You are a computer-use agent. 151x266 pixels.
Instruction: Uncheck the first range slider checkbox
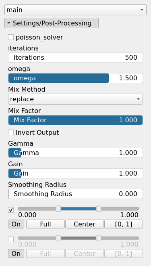[11, 210]
